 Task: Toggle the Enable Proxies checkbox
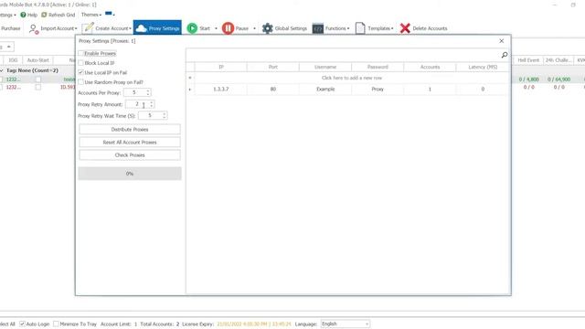81,53
